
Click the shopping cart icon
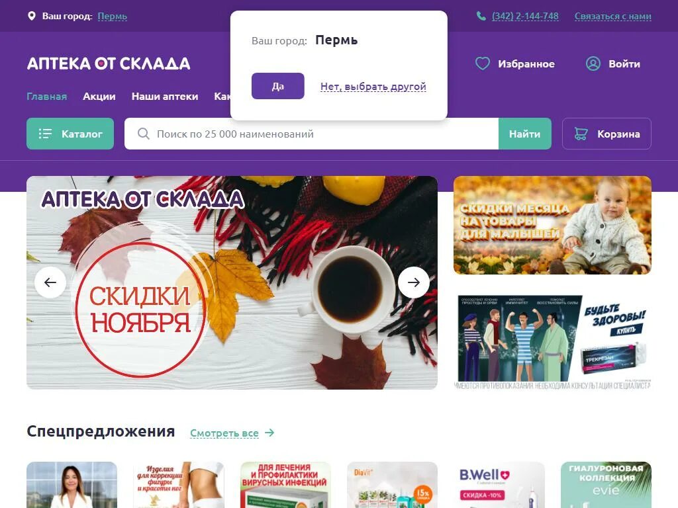(581, 134)
